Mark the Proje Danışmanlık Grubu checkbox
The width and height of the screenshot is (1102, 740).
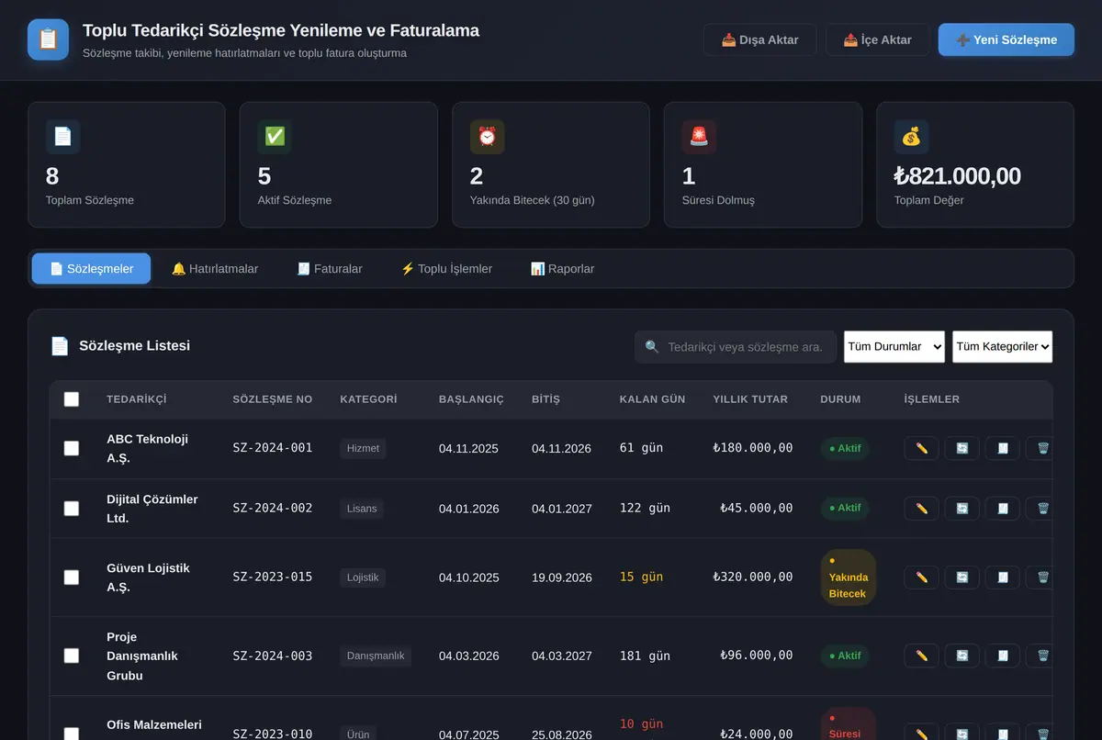coord(72,656)
